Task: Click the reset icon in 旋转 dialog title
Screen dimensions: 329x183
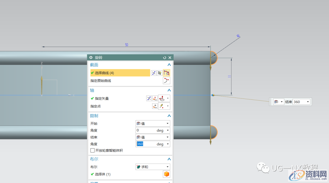Action: [x=164, y=57]
